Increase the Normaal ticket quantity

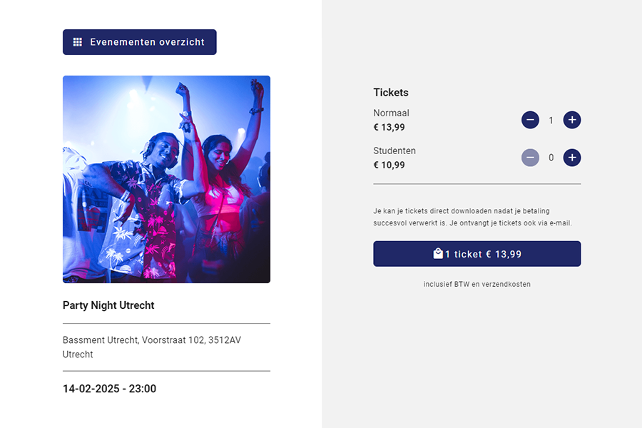[x=572, y=120]
